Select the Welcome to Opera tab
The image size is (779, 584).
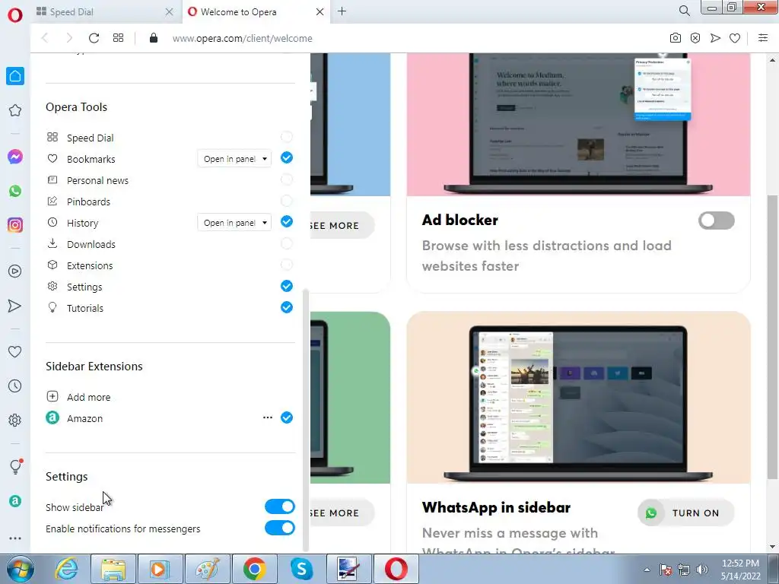(256, 12)
